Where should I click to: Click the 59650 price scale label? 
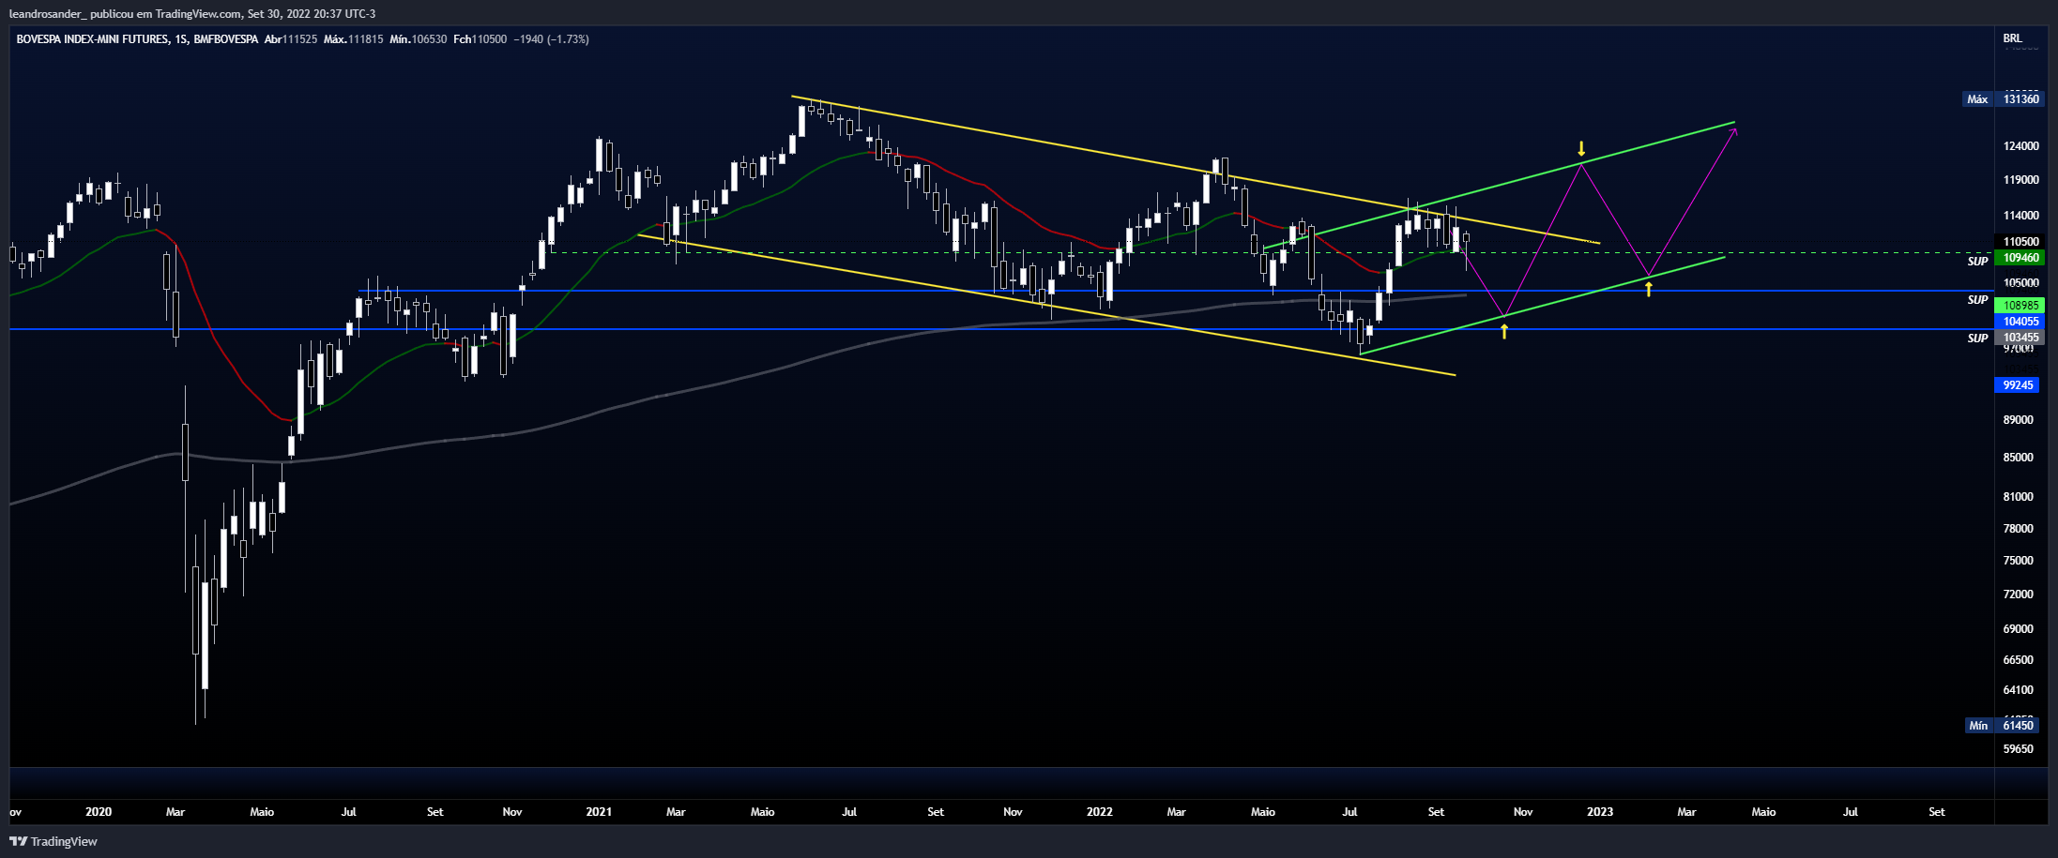click(x=2019, y=749)
